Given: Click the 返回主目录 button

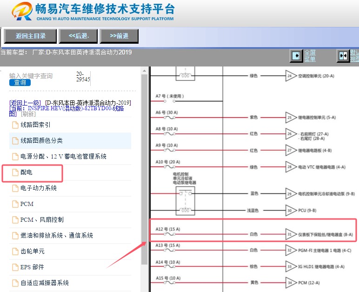Looking at the screenshot, I should [30, 36].
